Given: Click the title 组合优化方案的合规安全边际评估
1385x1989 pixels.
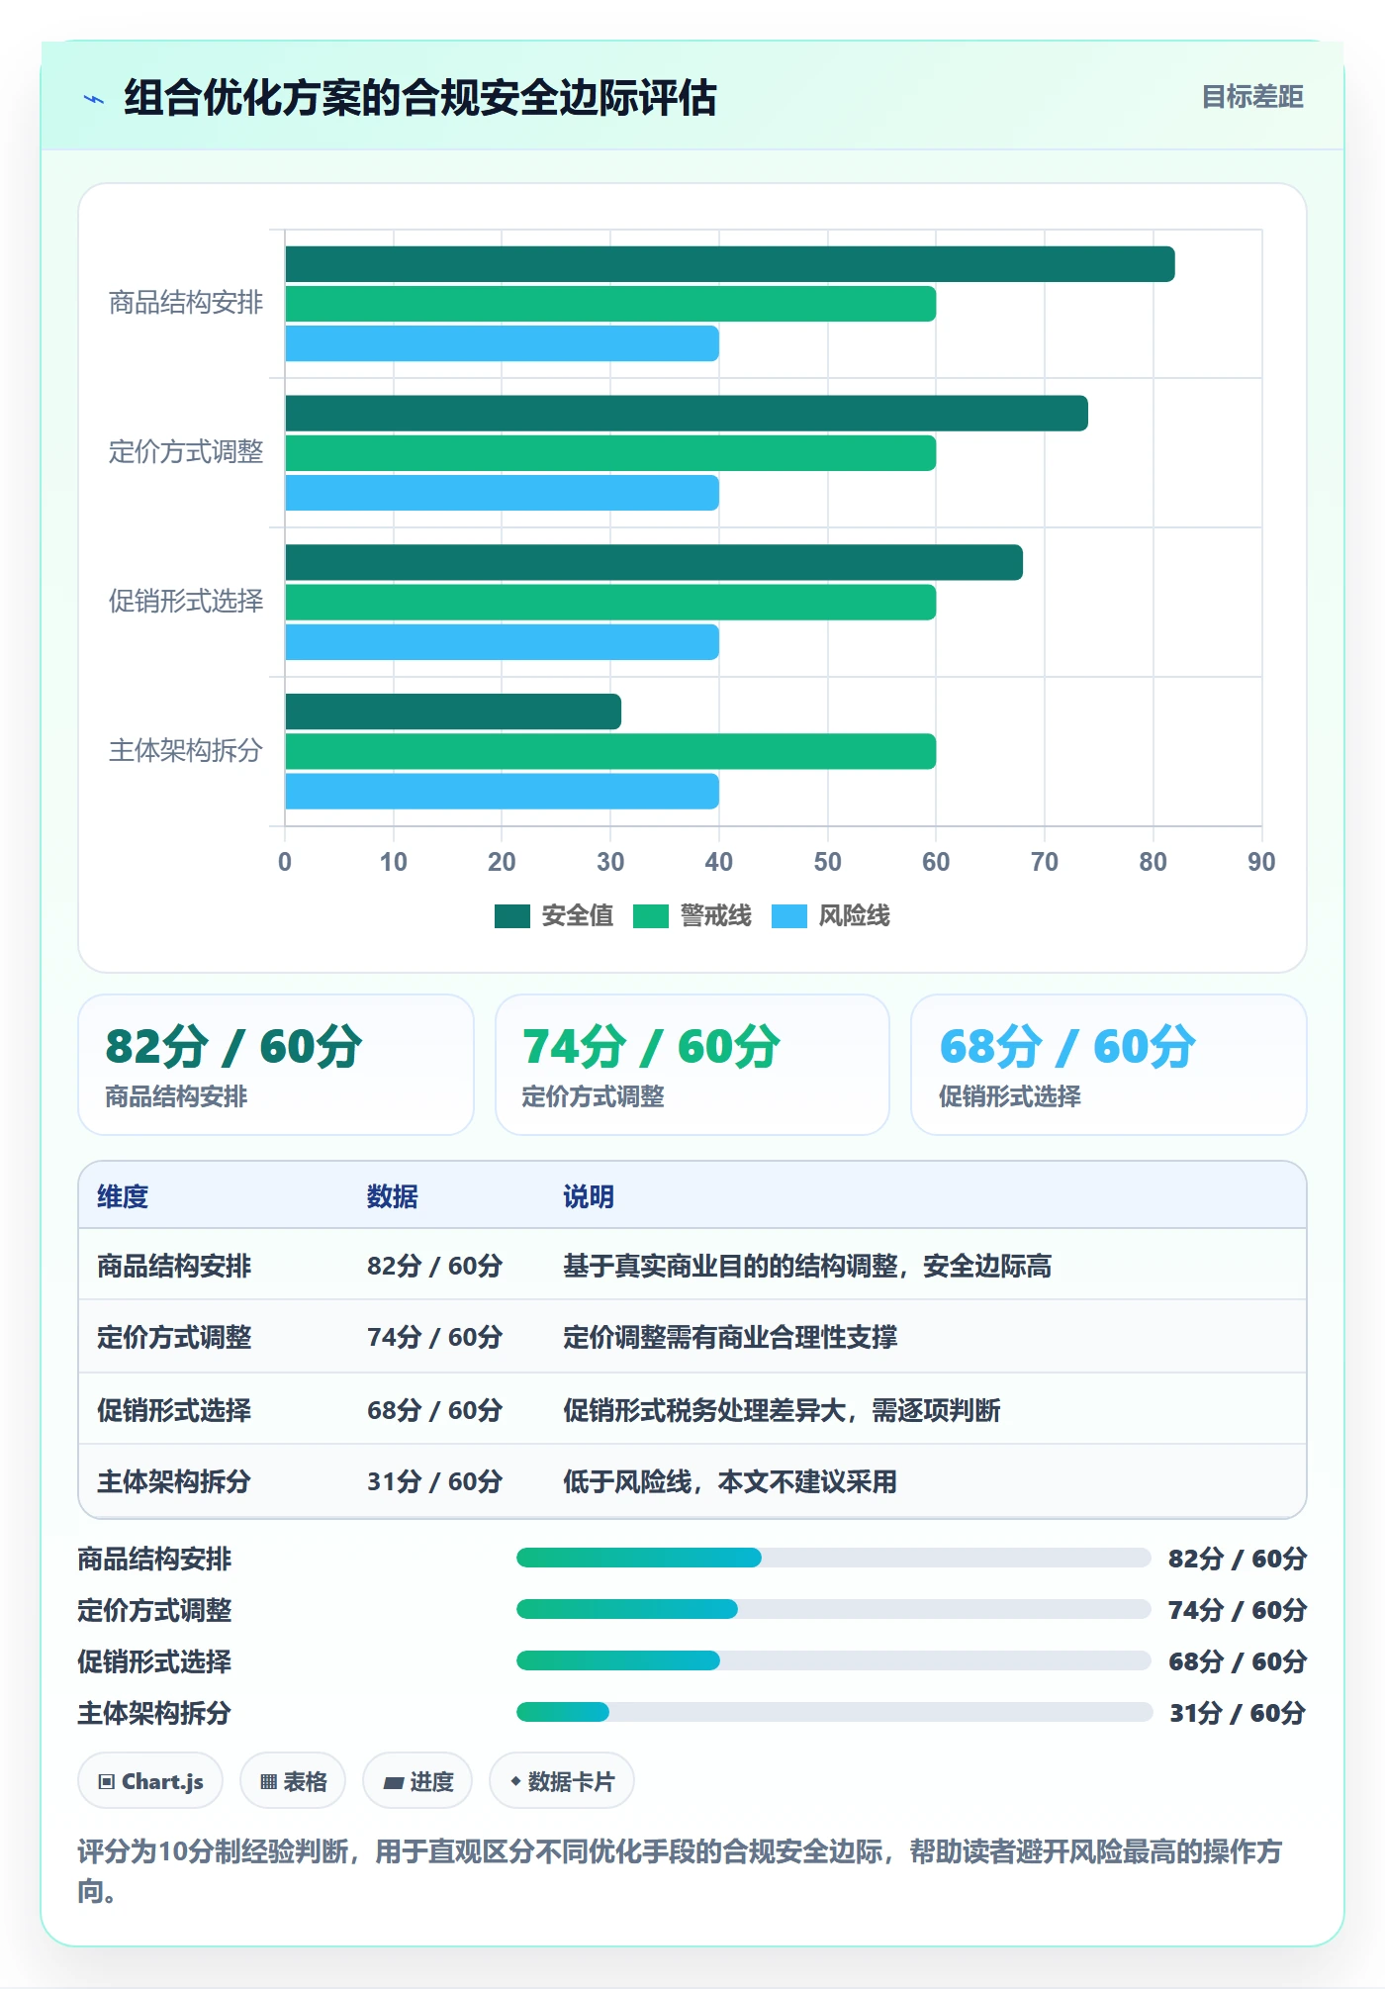Looking at the screenshot, I should point(420,98).
